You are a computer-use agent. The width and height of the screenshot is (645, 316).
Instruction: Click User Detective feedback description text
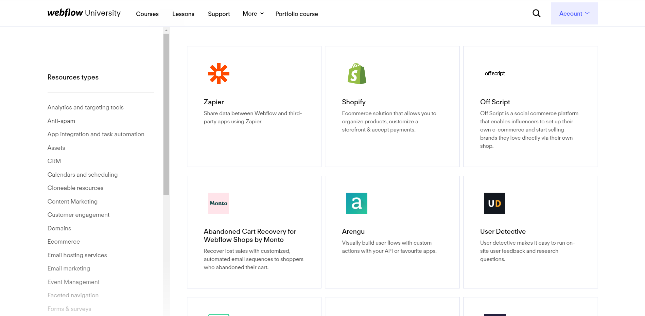527,251
